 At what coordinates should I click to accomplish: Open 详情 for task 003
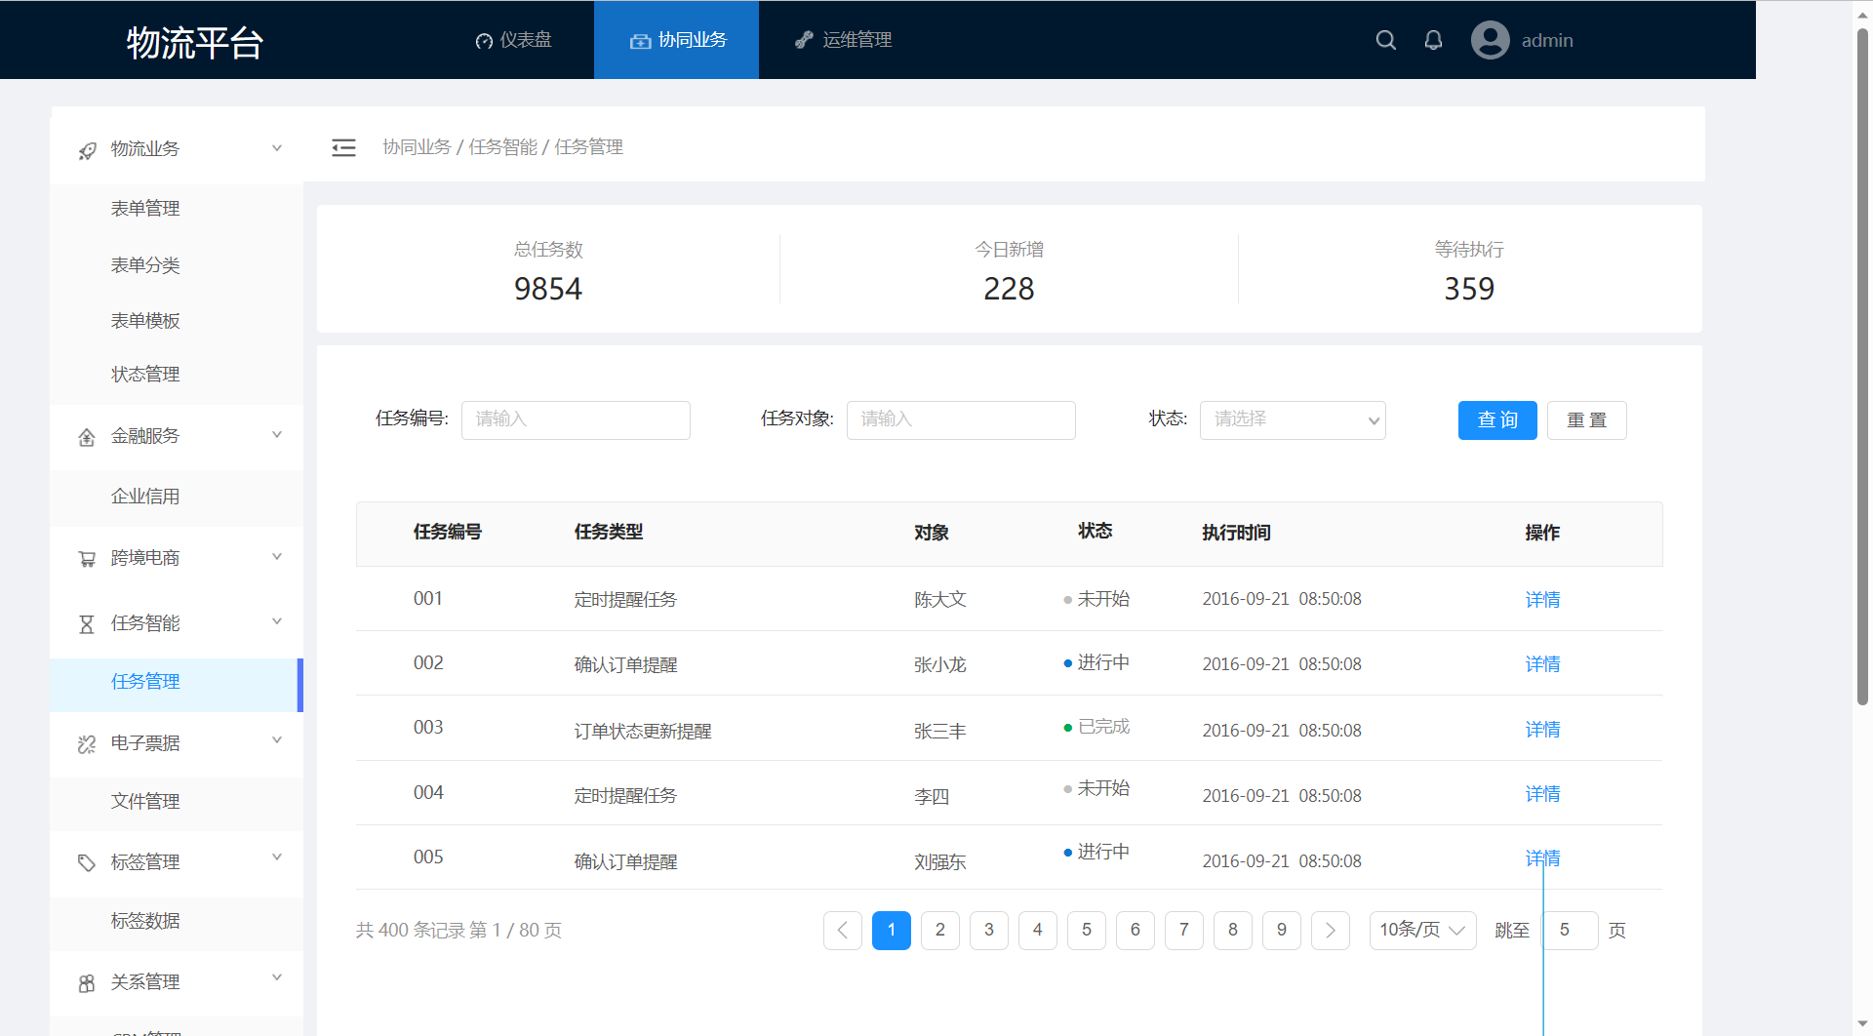(1542, 730)
